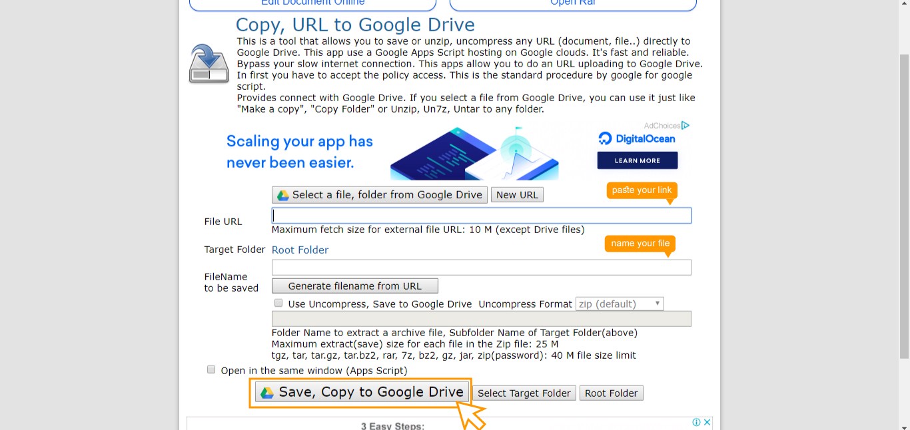Click '3 Easy Steps:' ad text
The image size is (910, 430).
[392, 425]
